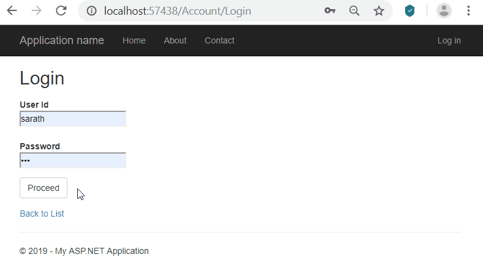Open the shield extension icon

pyautogui.click(x=409, y=11)
